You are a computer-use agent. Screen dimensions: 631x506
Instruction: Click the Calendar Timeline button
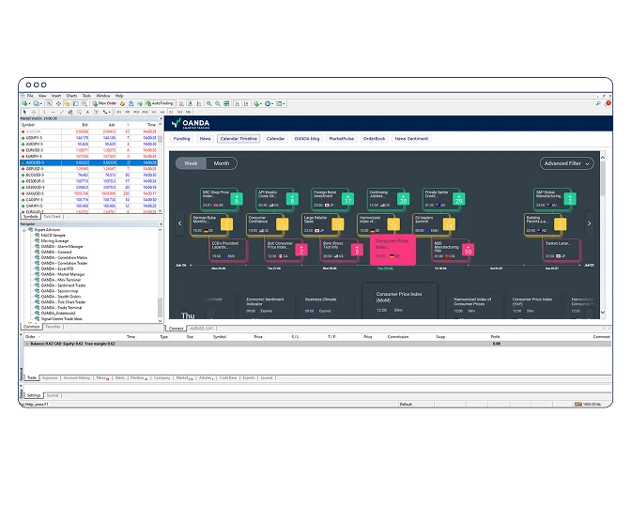(x=239, y=138)
